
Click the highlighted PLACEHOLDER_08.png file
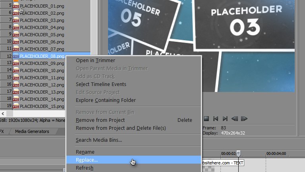click(42, 56)
